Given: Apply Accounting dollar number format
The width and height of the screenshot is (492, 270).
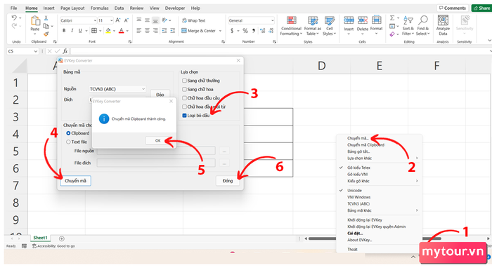Looking at the screenshot, I should click(x=232, y=31).
